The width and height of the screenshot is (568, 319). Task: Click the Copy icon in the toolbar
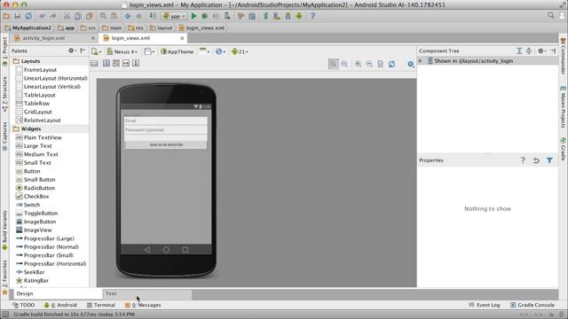point(78,16)
